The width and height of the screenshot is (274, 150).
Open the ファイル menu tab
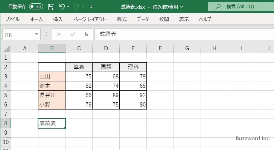12,19
